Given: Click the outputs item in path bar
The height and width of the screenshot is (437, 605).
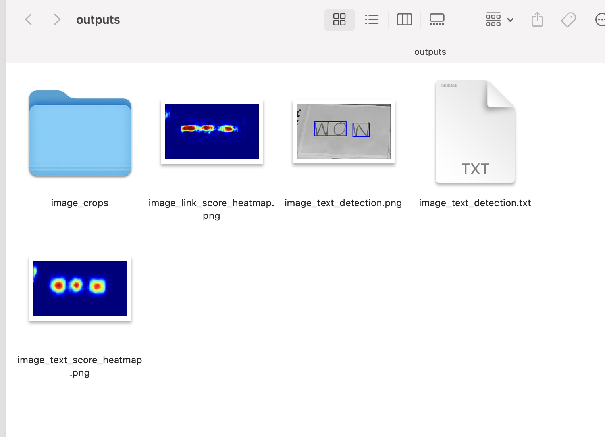Looking at the screenshot, I should [x=430, y=52].
